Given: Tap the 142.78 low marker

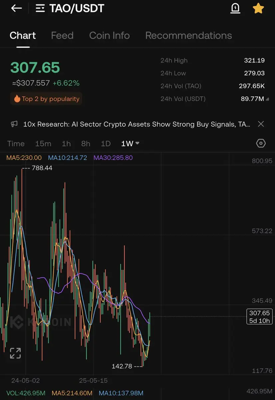Looking at the screenshot, I should click(x=122, y=366).
